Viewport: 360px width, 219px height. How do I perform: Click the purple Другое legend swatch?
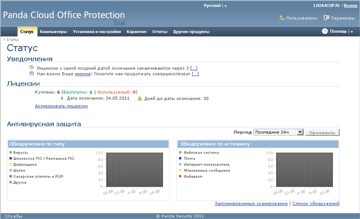tap(10, 182)
